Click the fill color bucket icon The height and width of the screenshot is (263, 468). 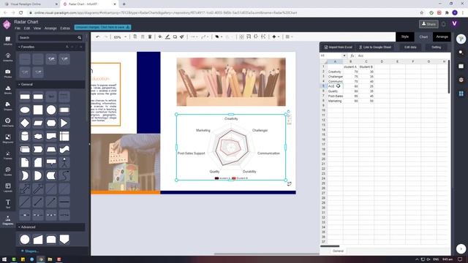[160, 37]
